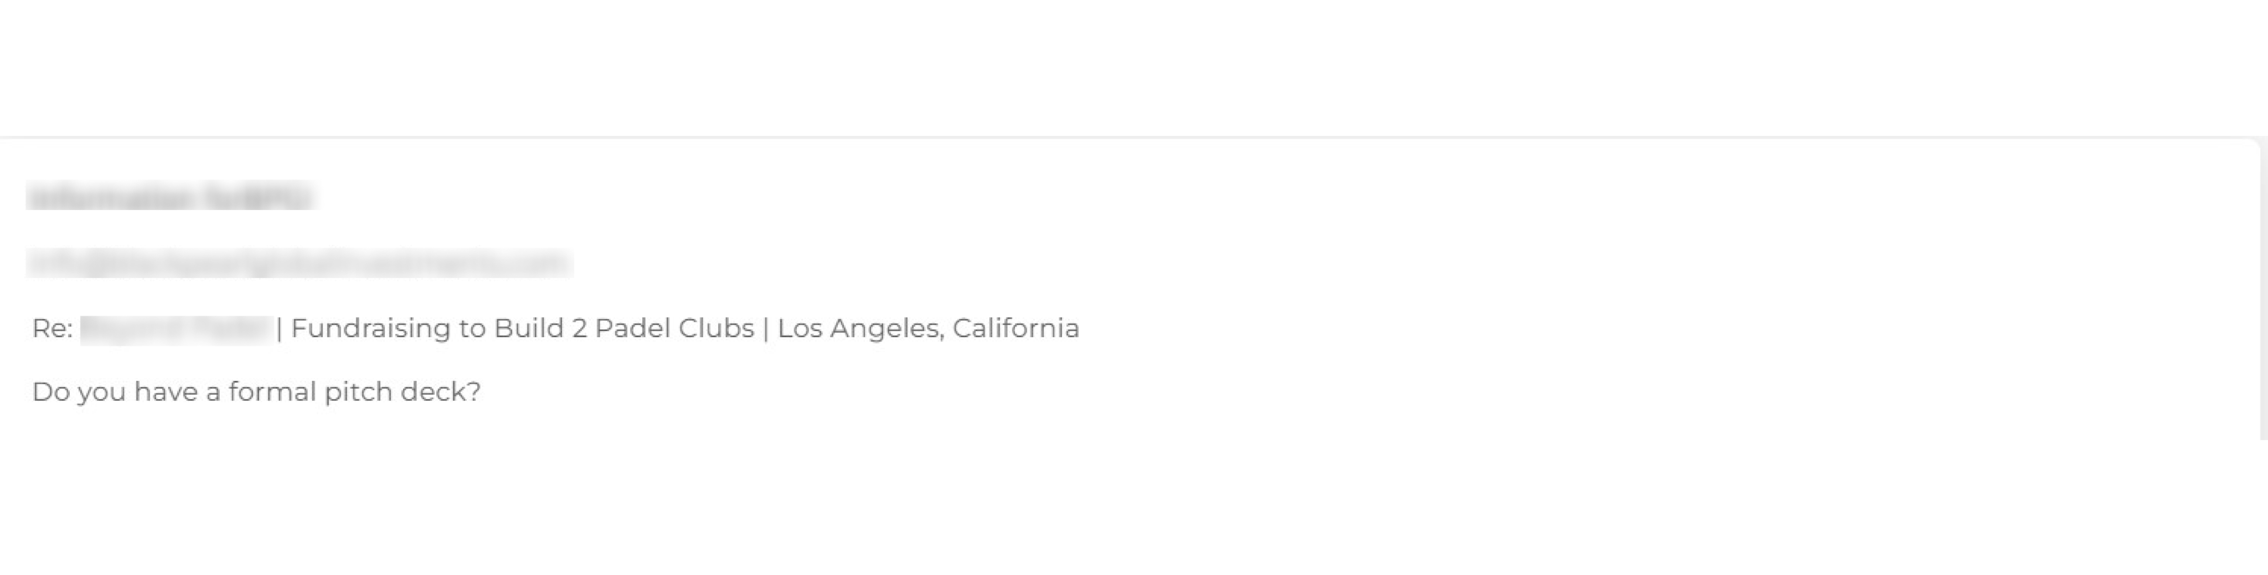The image size is (2268, 575).
Task: Click the blurred sender email address
Action: [298, 263]
